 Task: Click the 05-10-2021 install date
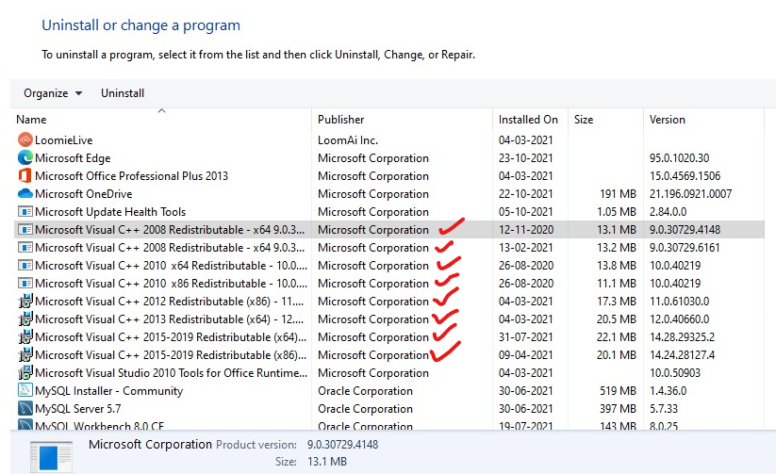pyautogui.click(x=525, y=212)
